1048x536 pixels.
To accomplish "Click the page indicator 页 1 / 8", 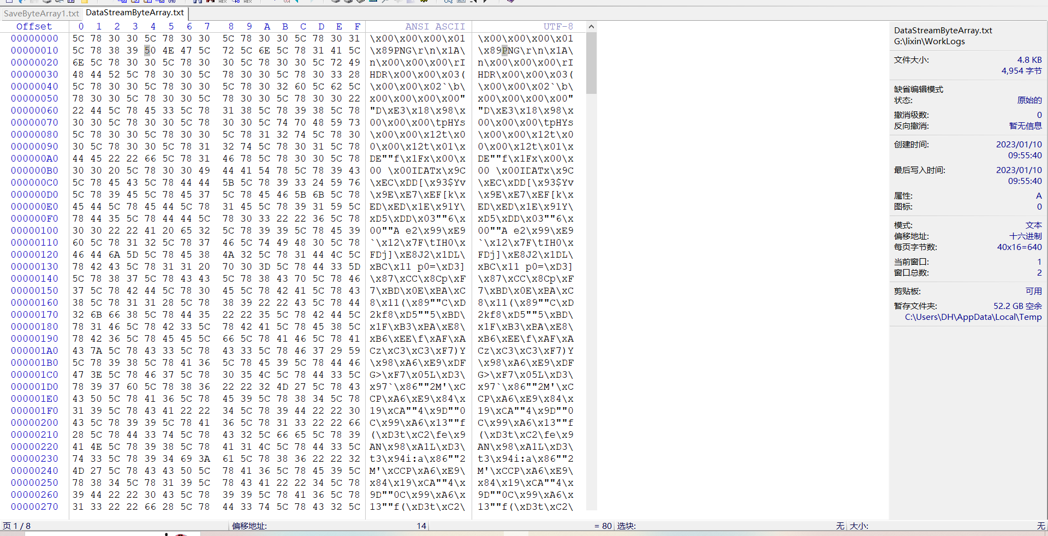I will 16,526.
